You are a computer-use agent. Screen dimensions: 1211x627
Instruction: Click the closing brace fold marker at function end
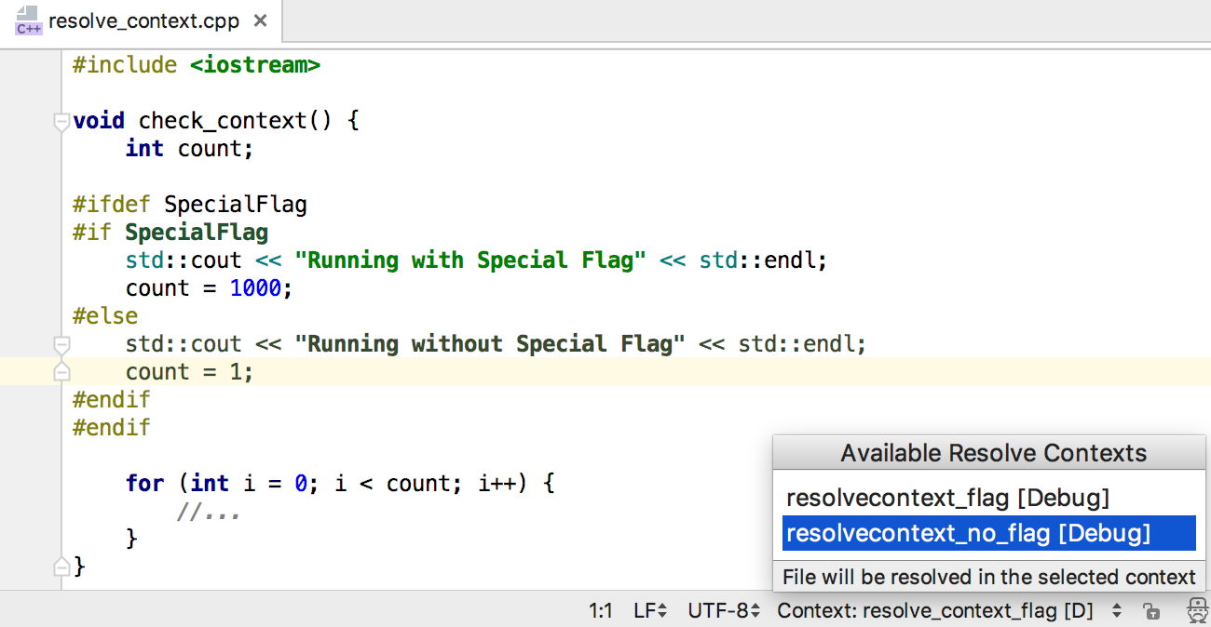click(x=61, y=567)
